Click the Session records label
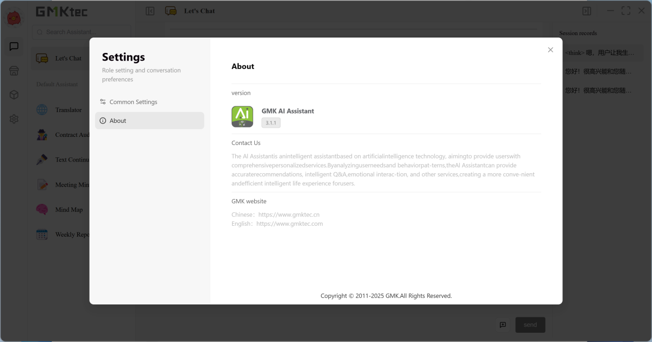 pyautogui.click(x=578, y=33)
